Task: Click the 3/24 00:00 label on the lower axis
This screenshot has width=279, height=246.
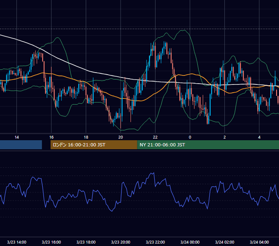Action: pos(190,242)
